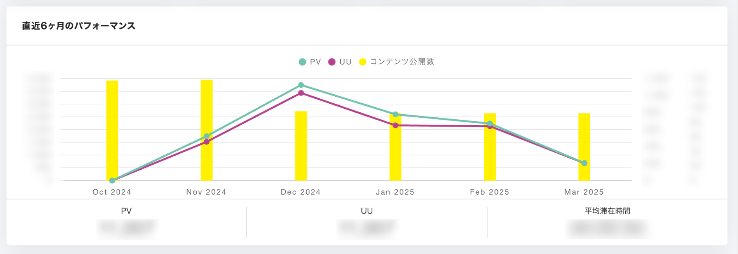
Task: Toggle the PV series legend marker
Action: click(302, 62)
